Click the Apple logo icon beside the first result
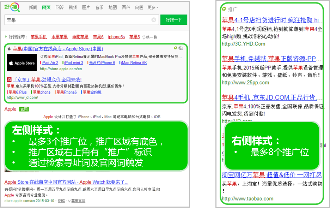The image size is (330, 208). (9, 49)
